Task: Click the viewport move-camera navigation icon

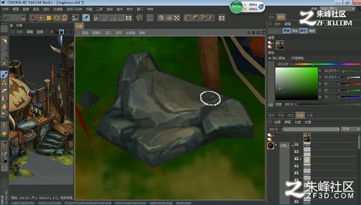Action: point(248,32)
